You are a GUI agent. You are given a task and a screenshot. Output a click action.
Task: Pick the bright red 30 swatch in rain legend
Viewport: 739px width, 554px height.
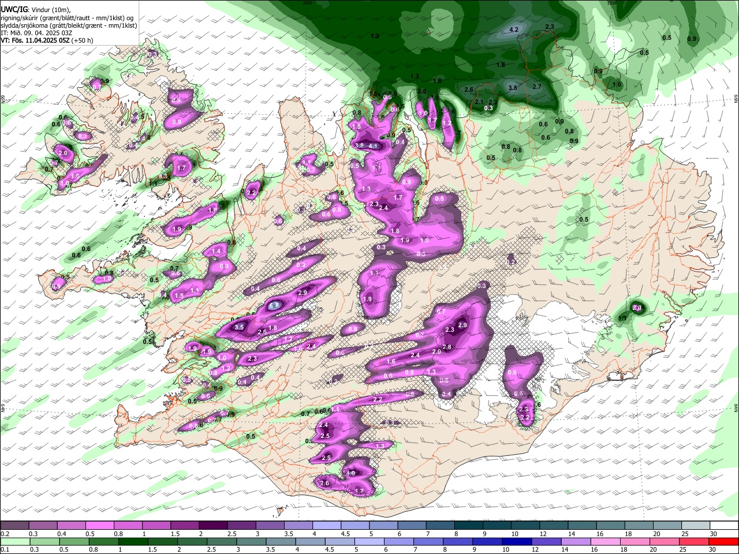[x=724, y=541]
